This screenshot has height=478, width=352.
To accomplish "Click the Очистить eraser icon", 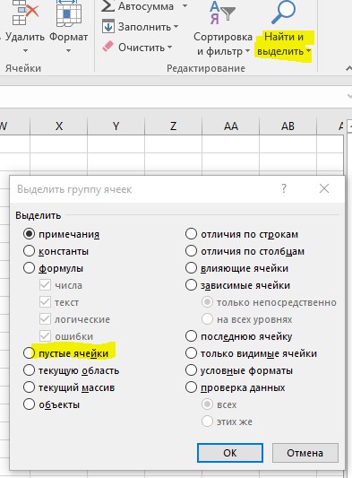I will coord(107,47).
